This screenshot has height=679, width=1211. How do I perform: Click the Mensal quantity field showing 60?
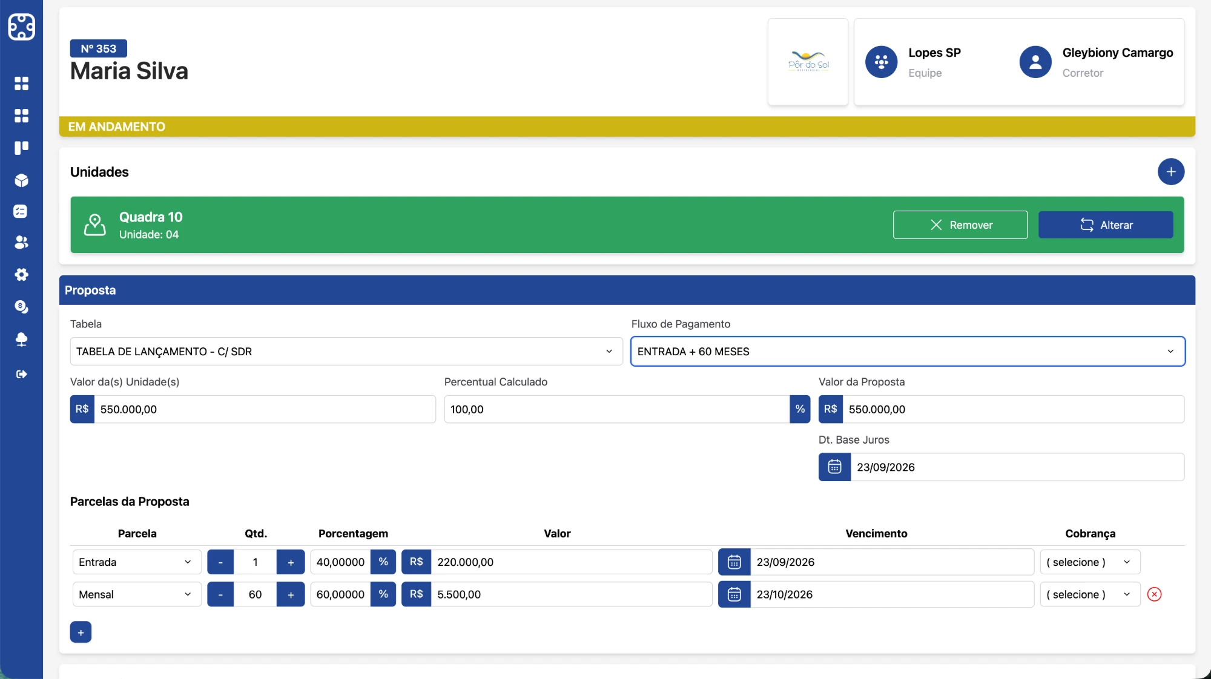coord(255,595)
